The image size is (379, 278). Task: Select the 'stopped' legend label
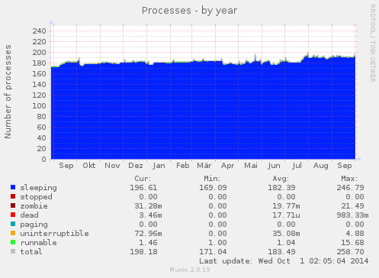[36, 197]
